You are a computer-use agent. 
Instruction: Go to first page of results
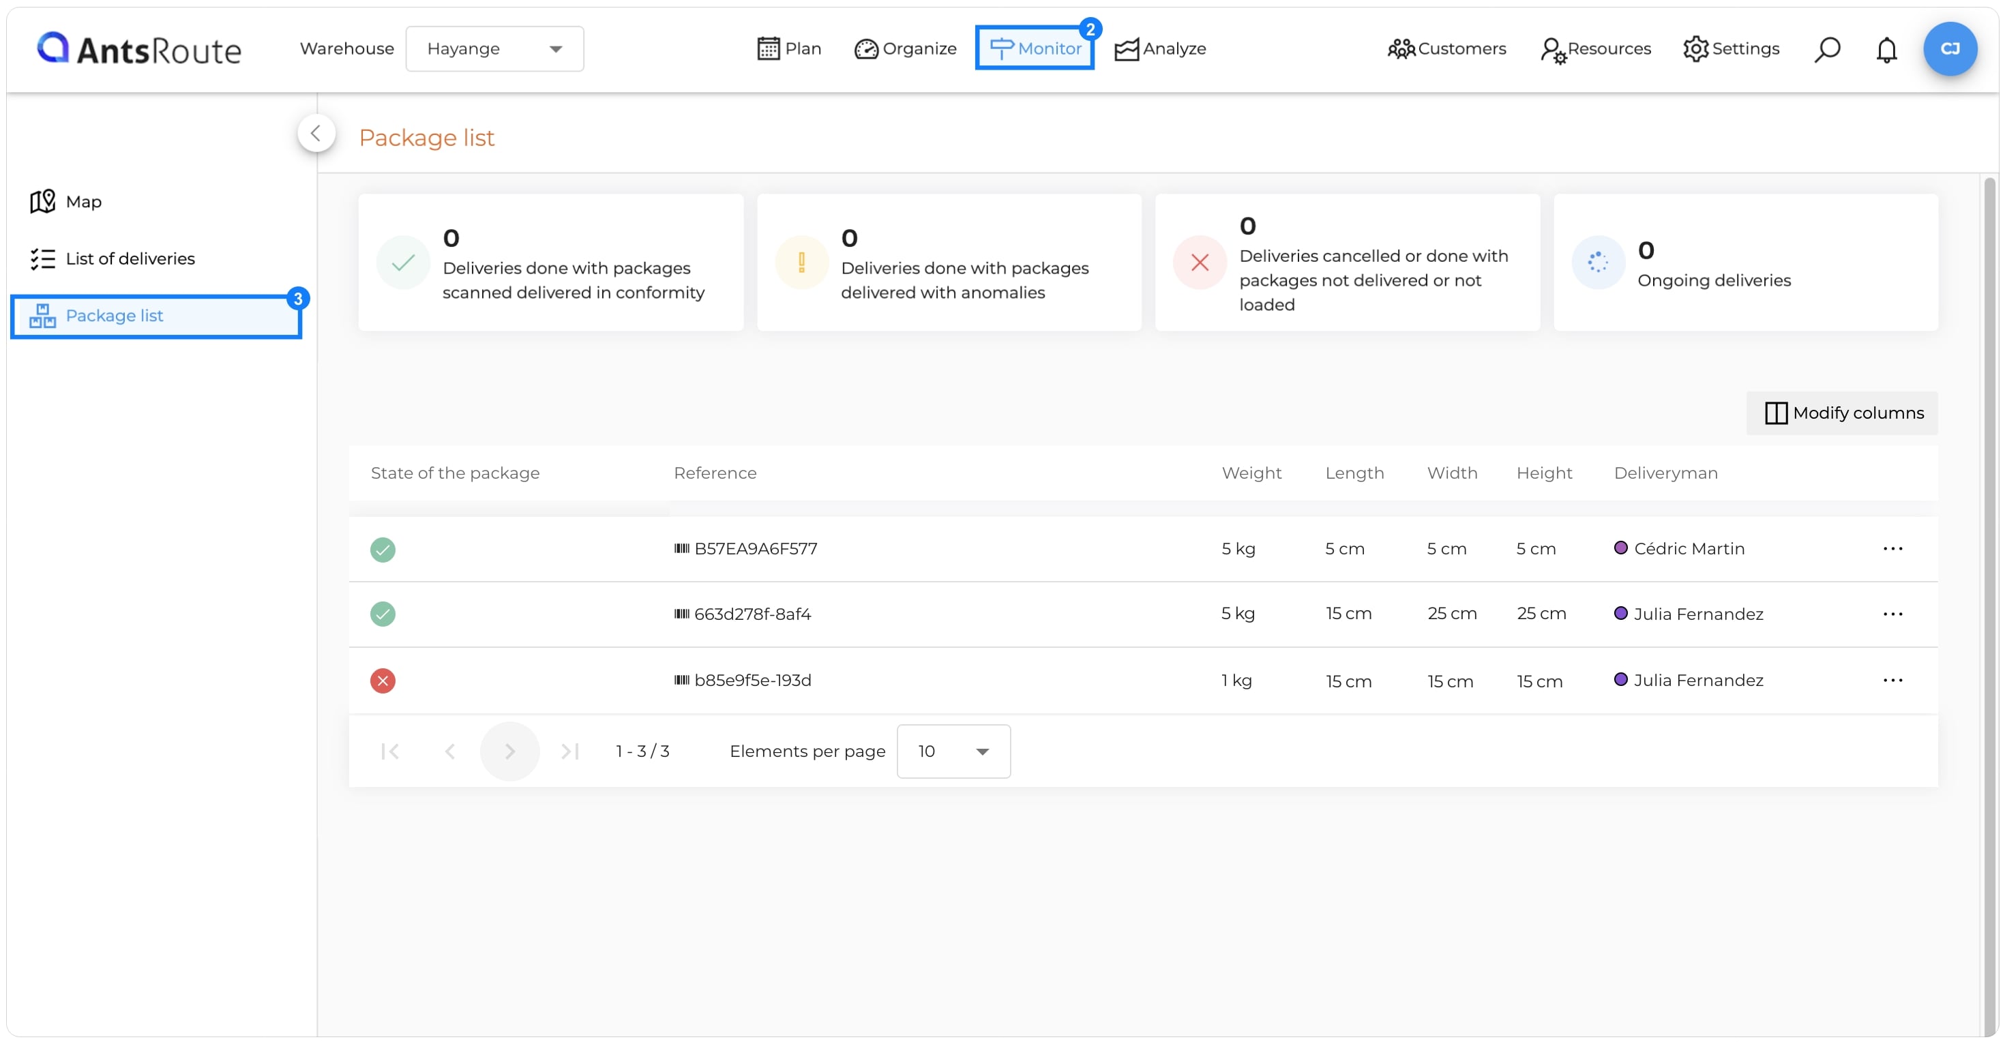coord(390,752)
